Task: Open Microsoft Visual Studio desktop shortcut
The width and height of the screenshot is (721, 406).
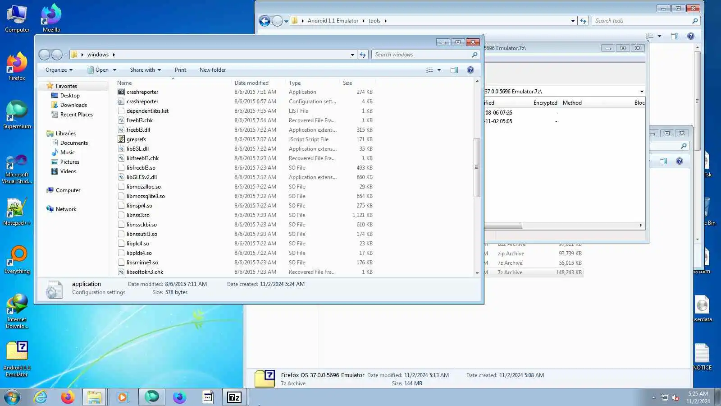Action: pyautogui.click(x=17, y=169)
